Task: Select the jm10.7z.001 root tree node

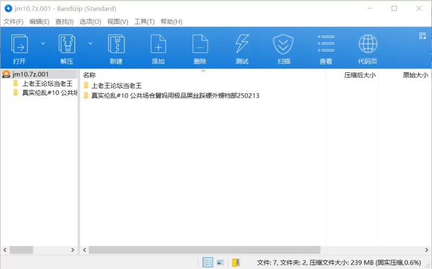Action: (31, 74)
